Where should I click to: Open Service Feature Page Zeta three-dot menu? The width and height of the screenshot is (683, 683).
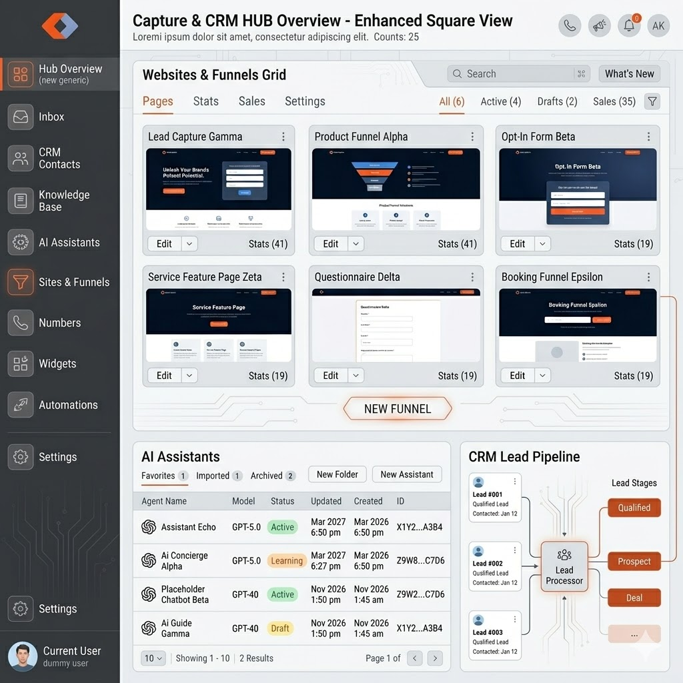point(283,277)
